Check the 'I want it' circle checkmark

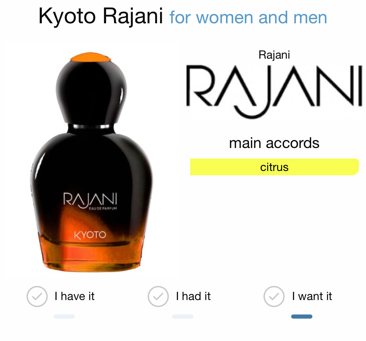click(274, 296)
